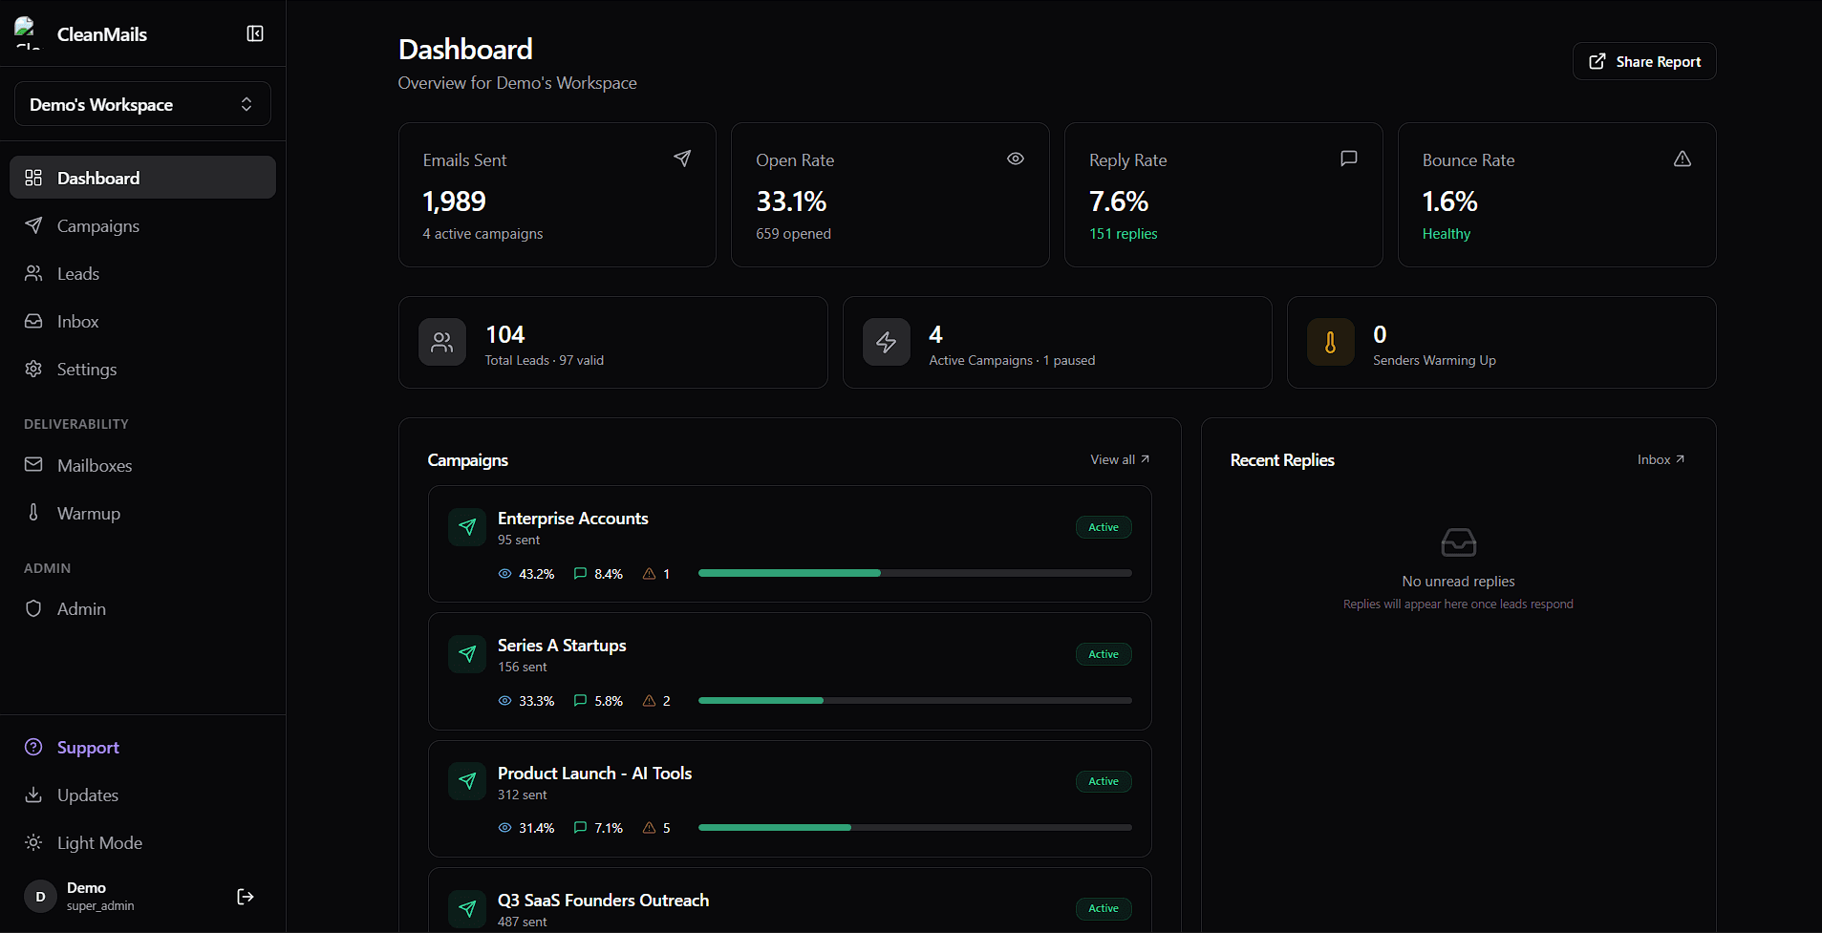The height and width of the screenshot is (933, 1822).
Task: Click the Active Campaigns summary card
Action: tap(1058, 342)
